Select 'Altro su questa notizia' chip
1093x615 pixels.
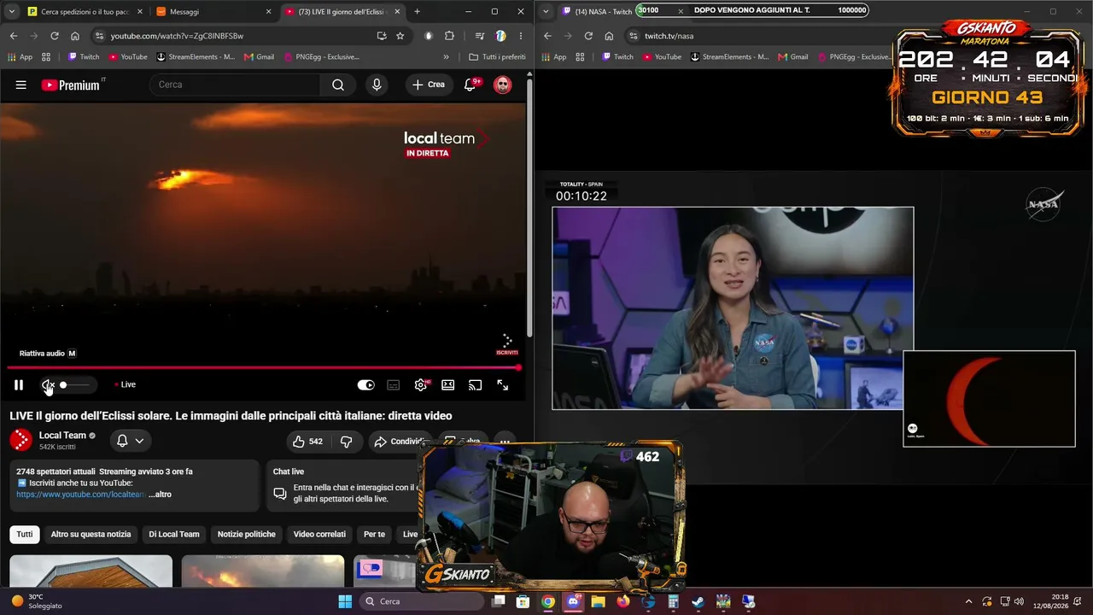[91, 535]
